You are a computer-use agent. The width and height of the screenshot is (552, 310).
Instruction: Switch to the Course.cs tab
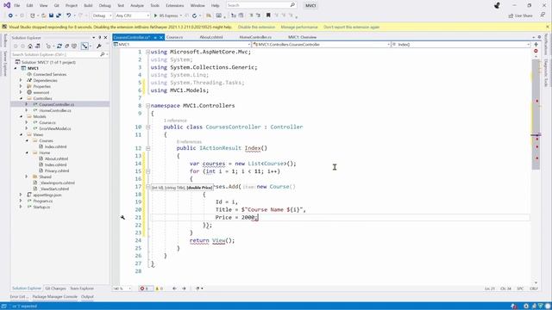(x=174, y=37)
